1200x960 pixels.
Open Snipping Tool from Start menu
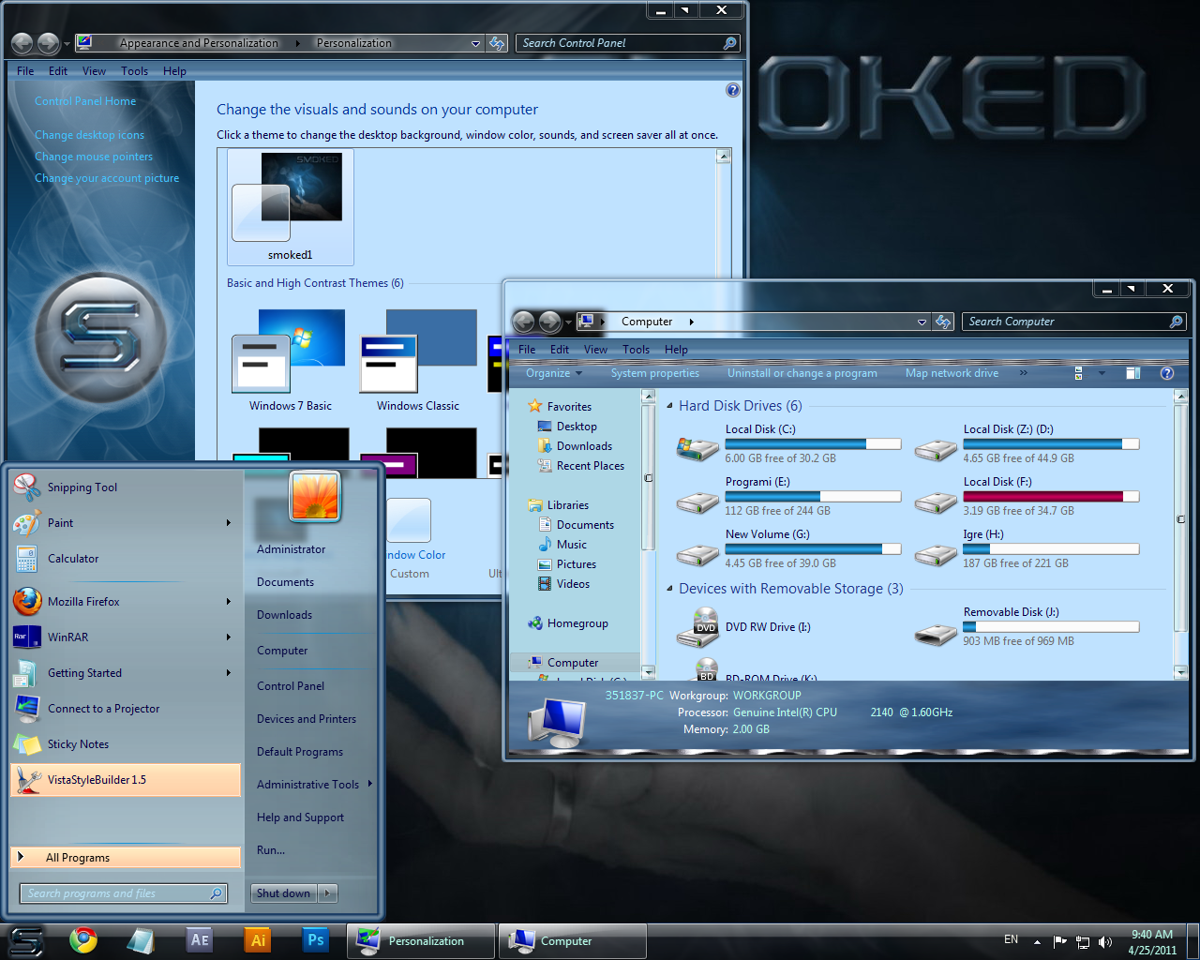click(x=125, y=487)
